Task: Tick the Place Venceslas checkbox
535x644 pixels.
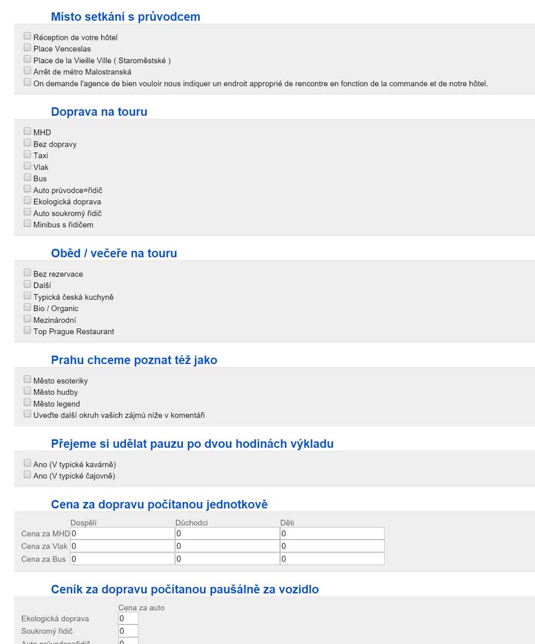Action: (27, 48)
